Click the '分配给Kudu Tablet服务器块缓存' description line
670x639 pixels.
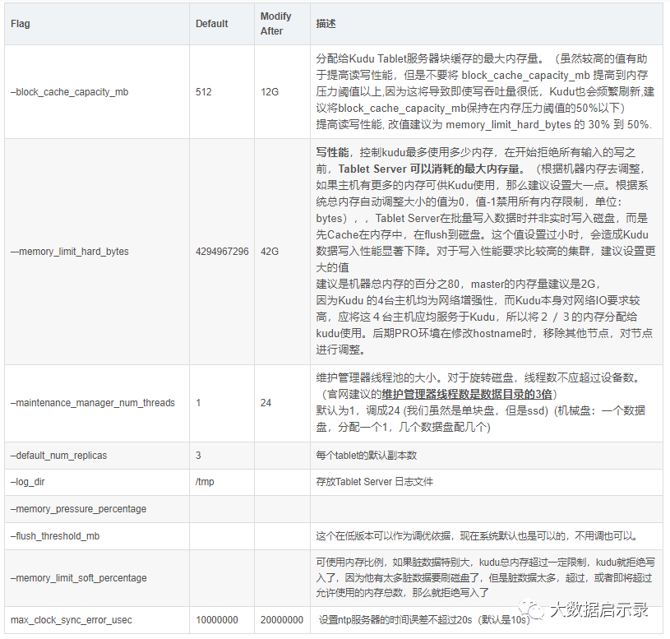pos(482,58)
